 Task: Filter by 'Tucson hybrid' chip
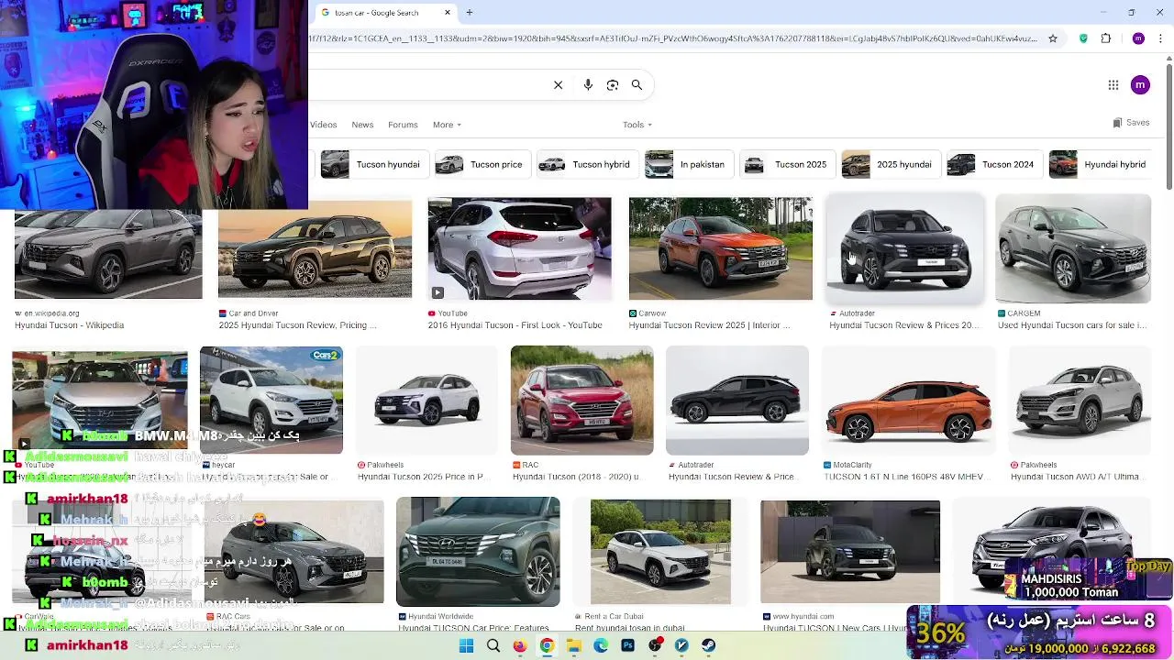point(588,164)
